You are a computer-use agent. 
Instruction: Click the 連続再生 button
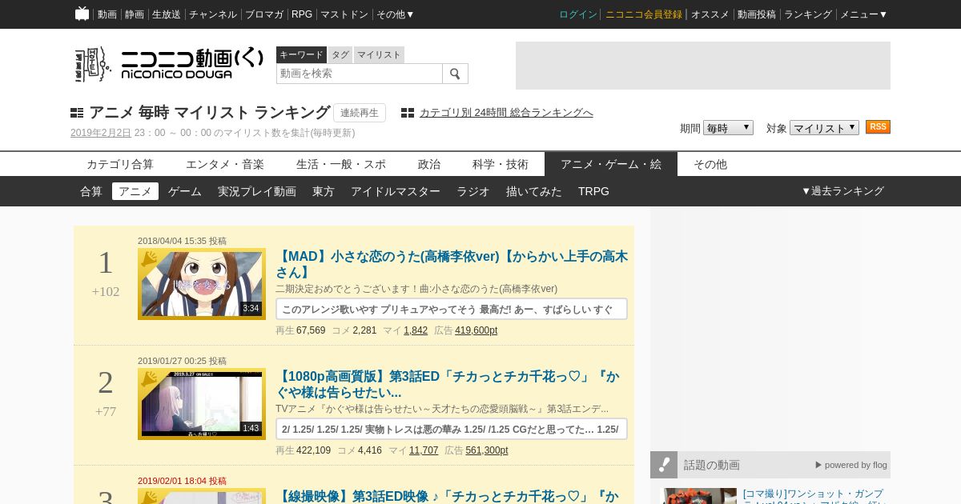pos(360,113)
